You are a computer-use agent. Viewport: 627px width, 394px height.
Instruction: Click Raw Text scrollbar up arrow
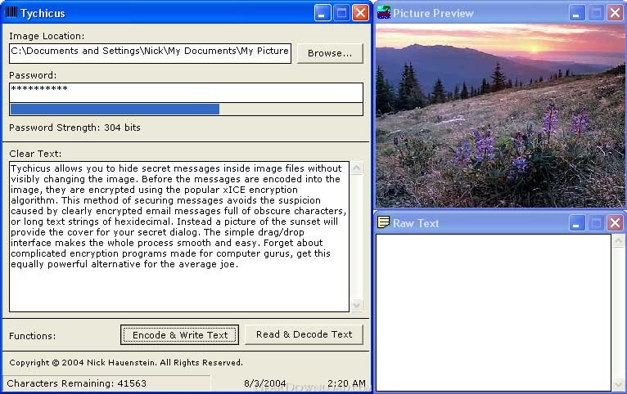tap(618, 240)
